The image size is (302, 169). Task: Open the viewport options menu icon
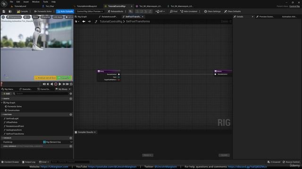click(3, 17)
